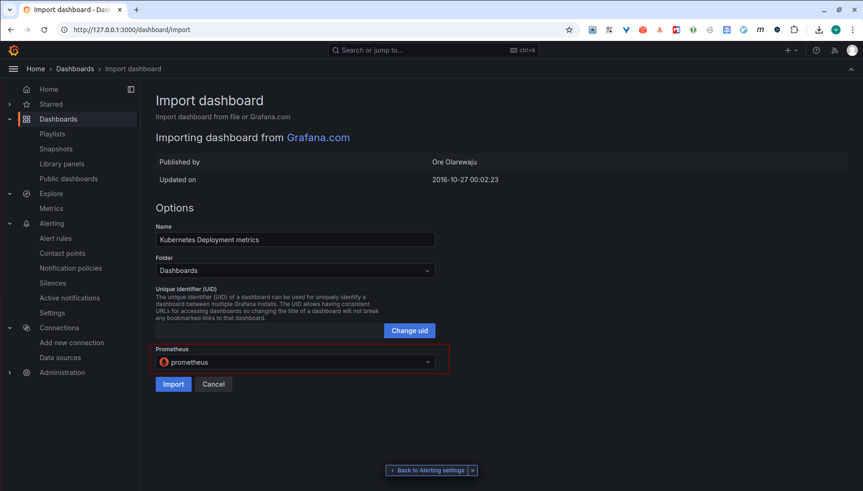863x491 pixels.
Task: Close the Import dashboard browser tab
Action: [120, 10]
